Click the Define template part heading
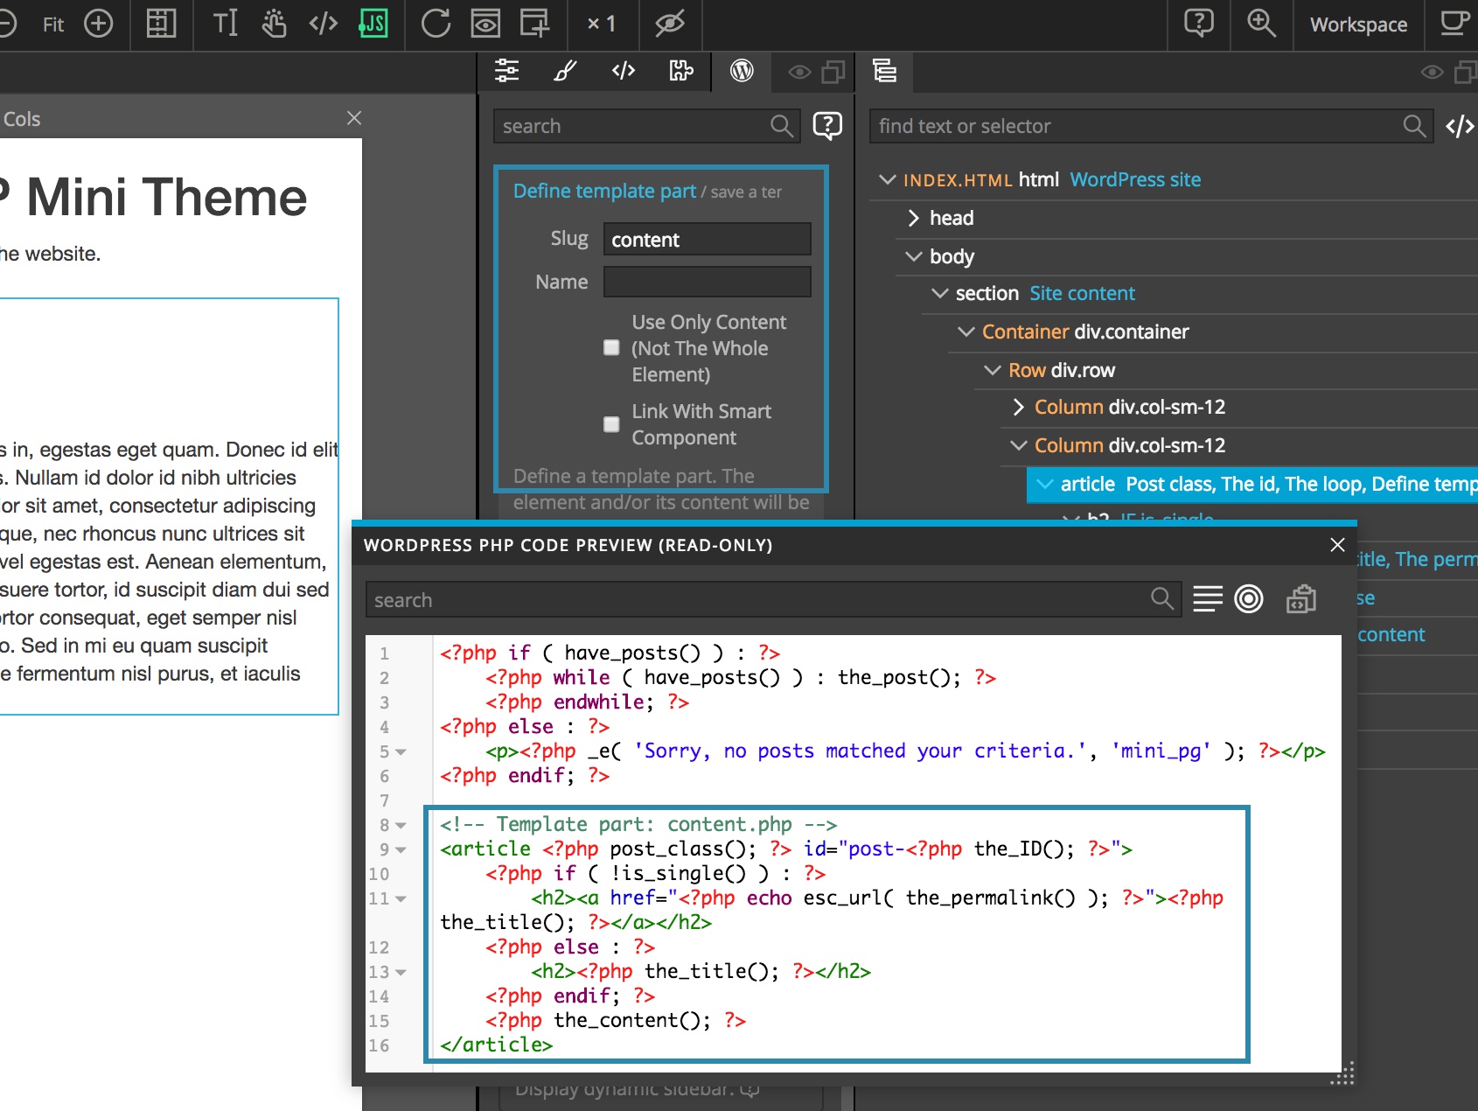This screenshot has width=1478, height=1111. (x=604, y=191)
